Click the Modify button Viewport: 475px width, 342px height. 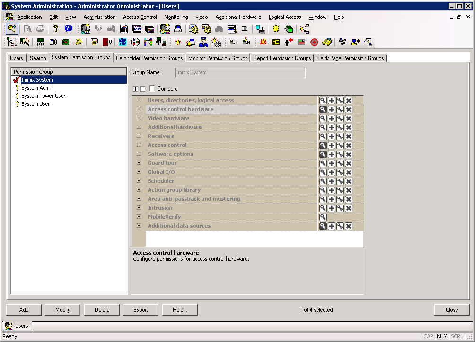click(62, 309)
